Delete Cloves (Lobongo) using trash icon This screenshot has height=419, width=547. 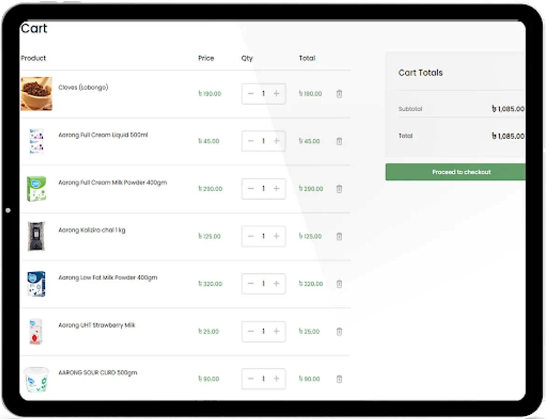(339, 94)
